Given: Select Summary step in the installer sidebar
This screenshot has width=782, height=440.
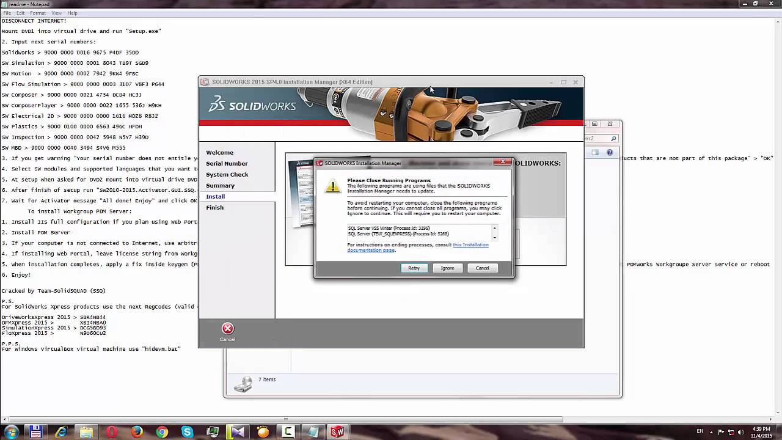Looking at the screenshot, I should click(x=220, y=186).
